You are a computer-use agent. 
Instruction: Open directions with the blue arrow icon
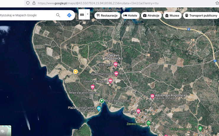coord(69,15)
